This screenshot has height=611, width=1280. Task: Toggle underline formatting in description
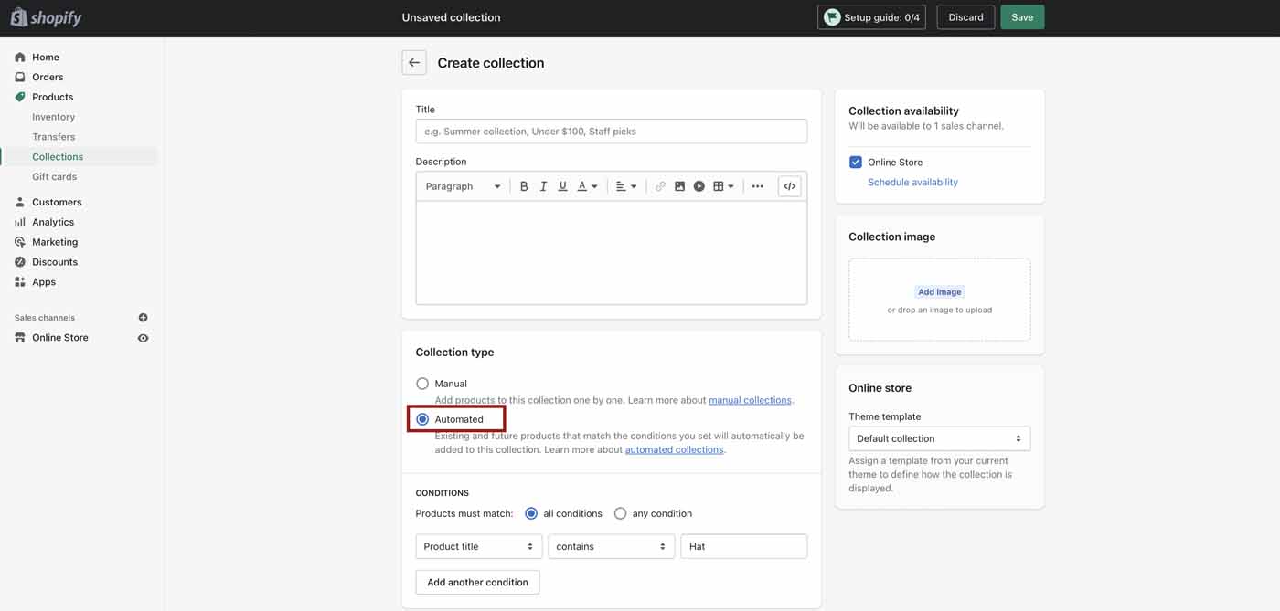562,186
